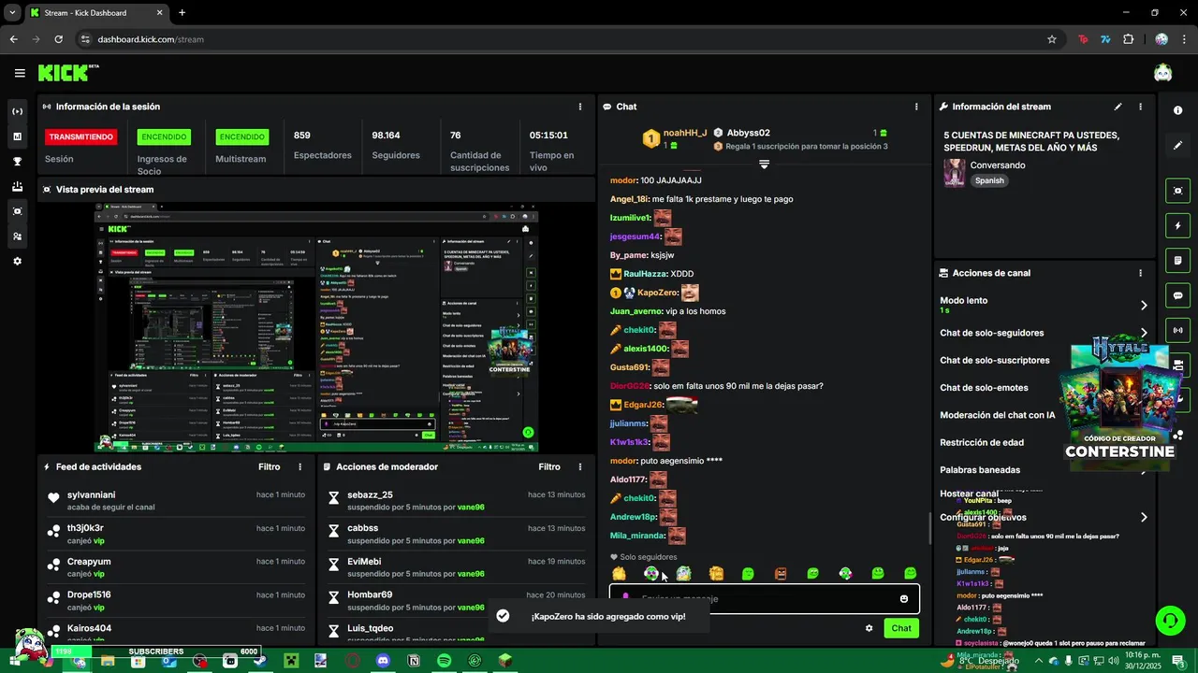
Task: Click username RaulHazza in chat
Action: click(645, 274)
